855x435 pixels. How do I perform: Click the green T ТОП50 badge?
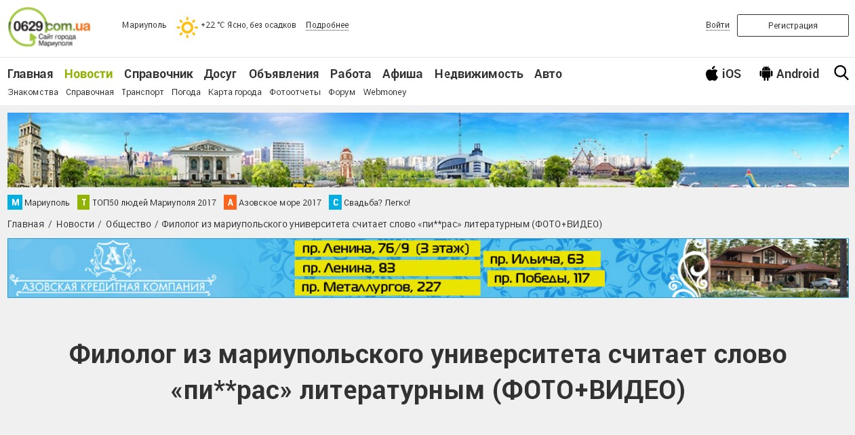[x=83, y=202]
